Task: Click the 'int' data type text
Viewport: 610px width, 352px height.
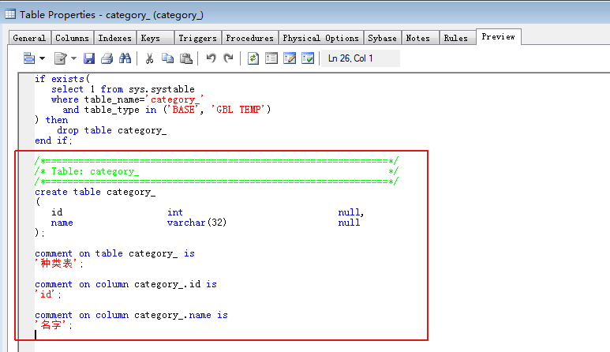Action: 175,212
